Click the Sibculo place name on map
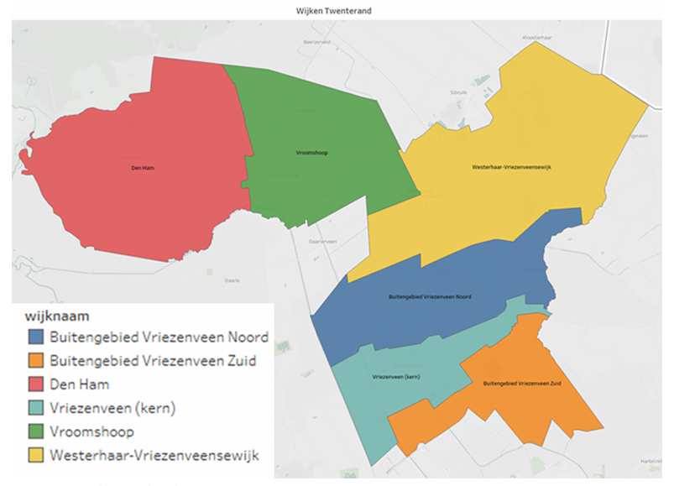Image resolution: width=674 pixels, height=486 pixels. pos(458,92)
